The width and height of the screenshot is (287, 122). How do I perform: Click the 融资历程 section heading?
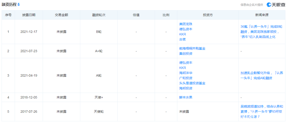[9, 5]
